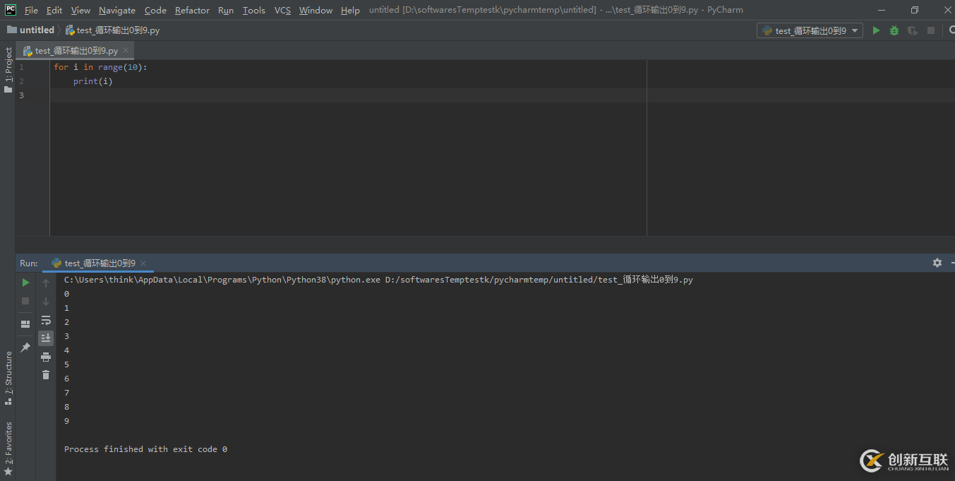Click output line '9' in the console
Image resolution: width=955 pixels, height=481 pixels.
coord(66,421)
